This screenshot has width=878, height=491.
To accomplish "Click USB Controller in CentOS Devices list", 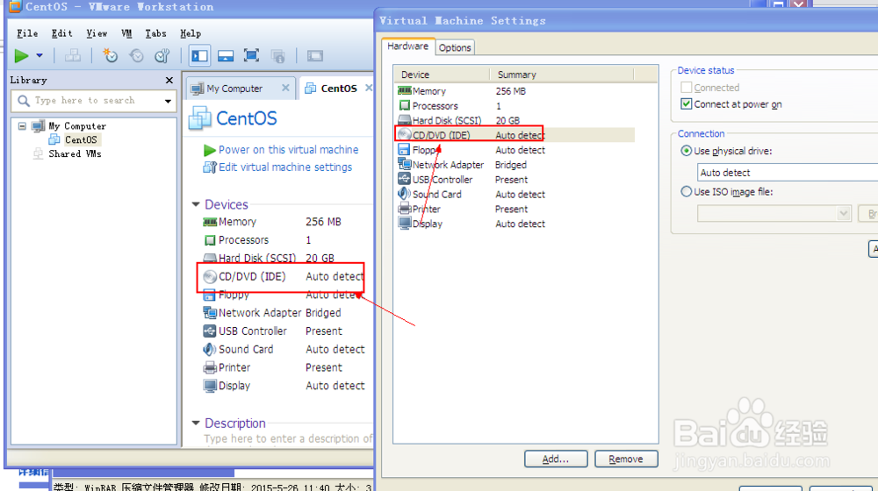I will [253, 331].
